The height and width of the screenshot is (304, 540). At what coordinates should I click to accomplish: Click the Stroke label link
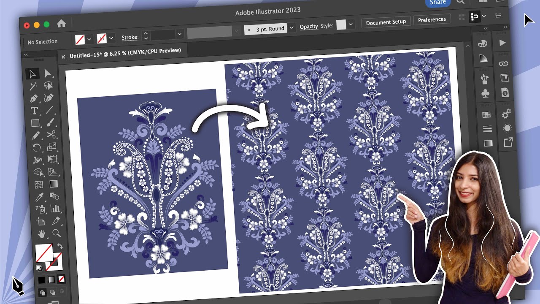tap(130, 38)
